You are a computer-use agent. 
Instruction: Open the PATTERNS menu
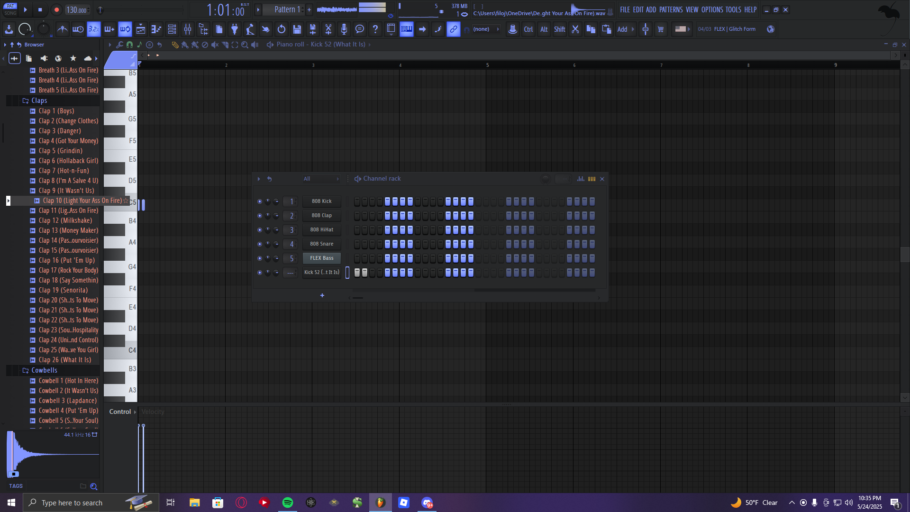(671, 9)
